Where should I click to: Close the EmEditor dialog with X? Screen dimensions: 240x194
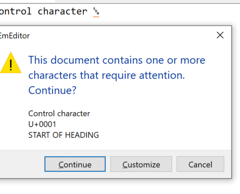(220, 35)
